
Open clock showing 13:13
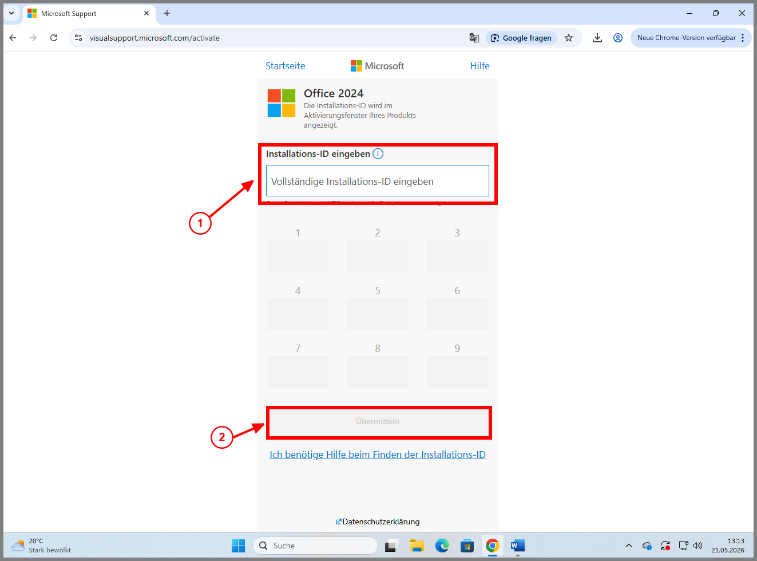[x=728, y=546]
